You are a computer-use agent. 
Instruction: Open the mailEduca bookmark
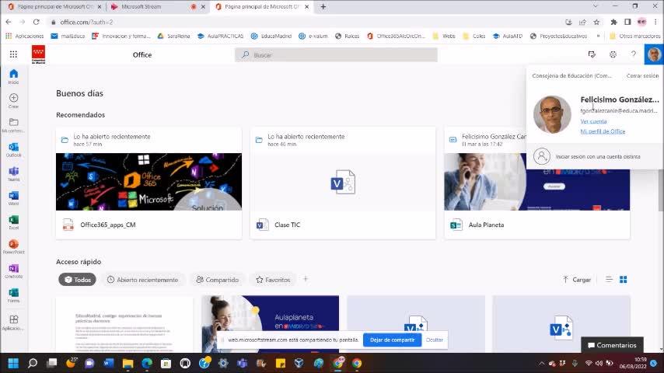(x=68, y=36)
